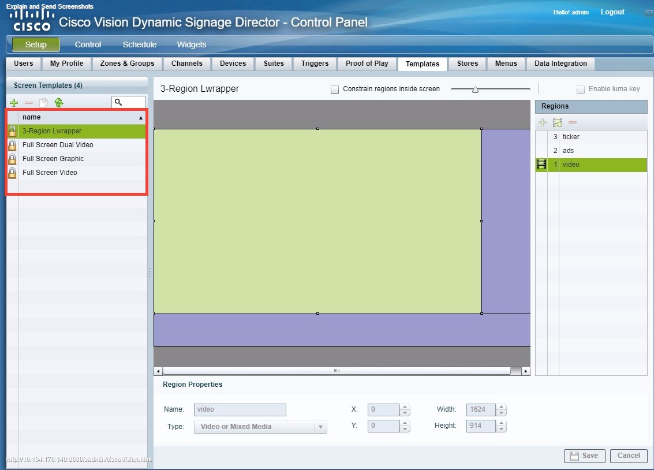
Task: Click the up arrow on the Width stepper
Action: click(500, 406)
